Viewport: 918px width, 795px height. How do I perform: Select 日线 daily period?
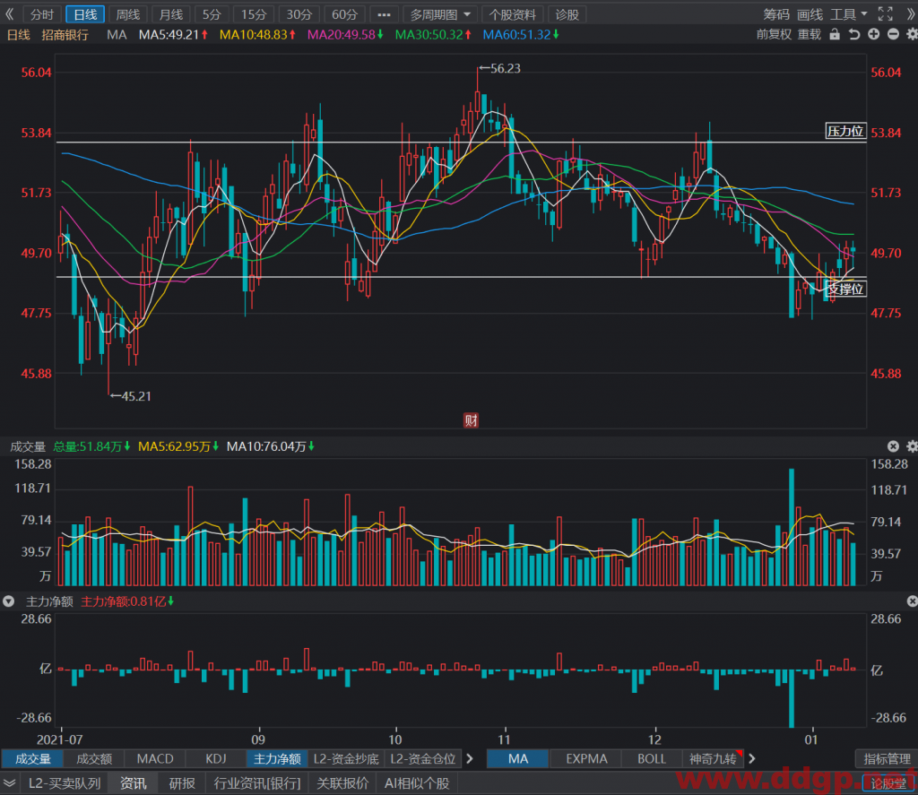tap(85, 14)
